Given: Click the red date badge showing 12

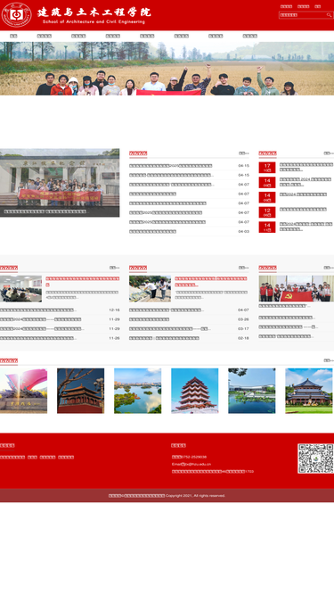Looking at the screenshot, I should tap(267, 212).
